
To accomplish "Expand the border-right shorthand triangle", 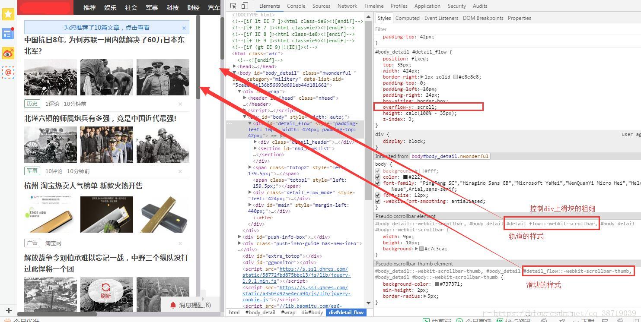I will [x=422, y=77].
